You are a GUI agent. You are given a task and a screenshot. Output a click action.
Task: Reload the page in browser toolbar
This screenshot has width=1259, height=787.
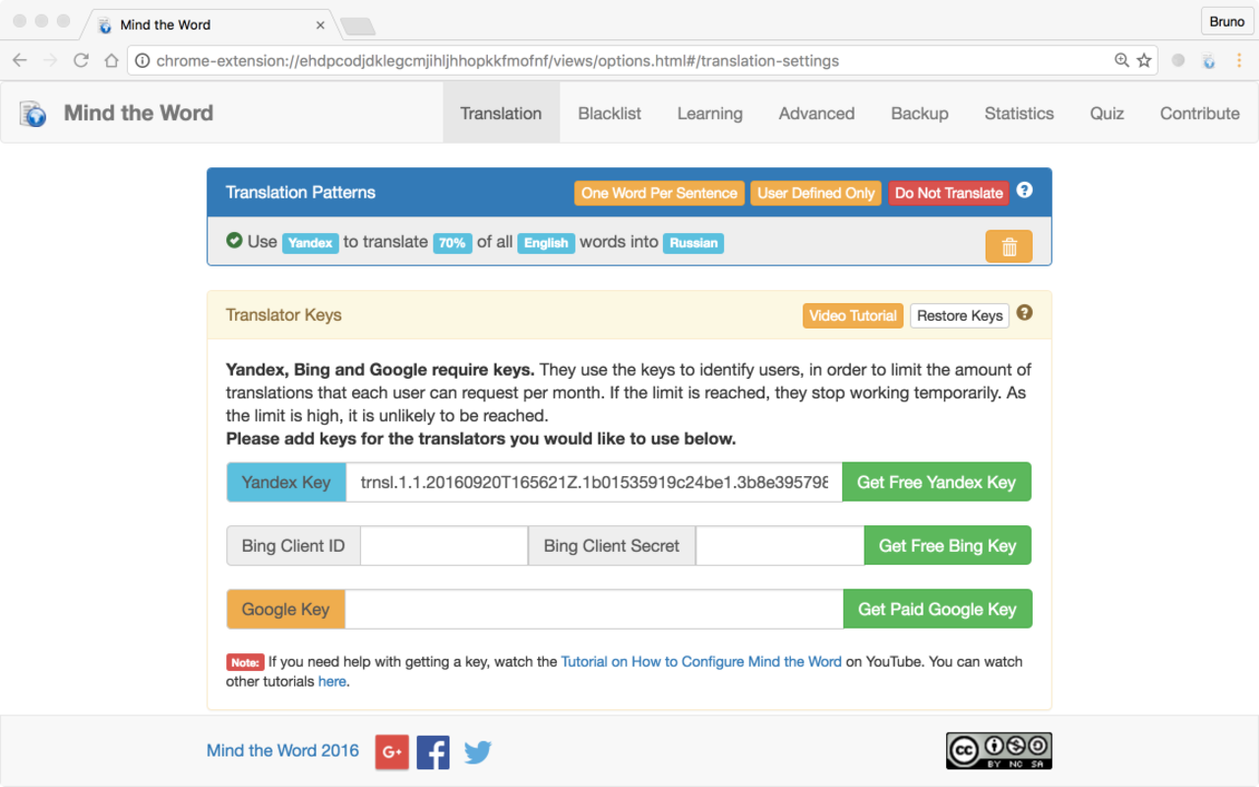[x=82, y=61]
